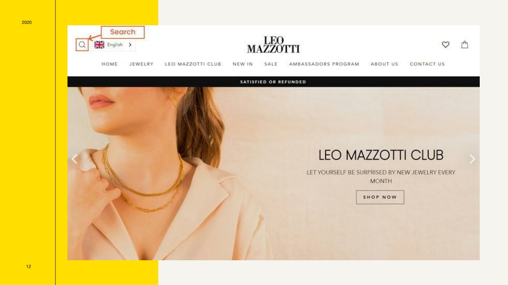
Task: Open the New In section
Action: (x=243, y=64)
